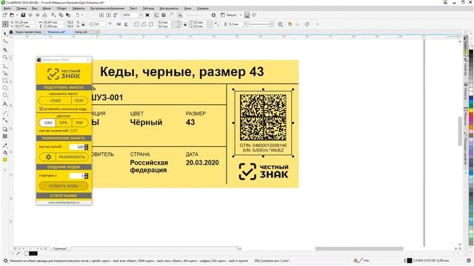Select the Interactive fill bucket tool
474x266 pixels.
tap(5, 153)
